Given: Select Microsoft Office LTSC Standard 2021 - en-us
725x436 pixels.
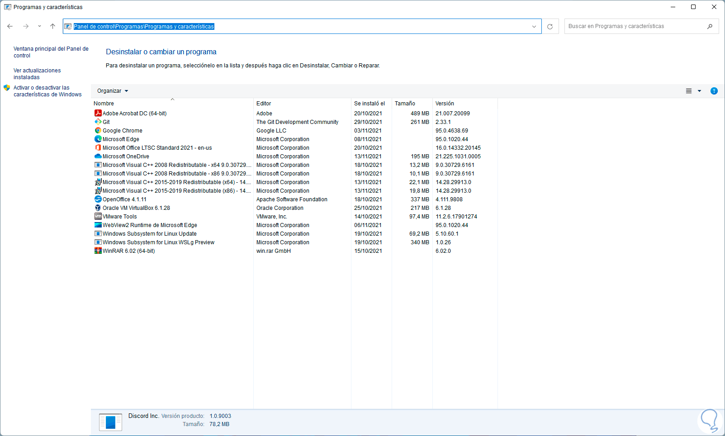Looking at the screenshot, I should pyautogui.click(x=157, y=148).
